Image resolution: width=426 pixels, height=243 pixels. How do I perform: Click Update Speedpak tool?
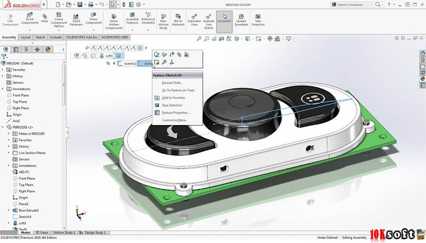[241, 20]
